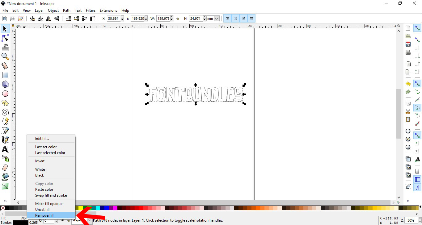Click the Paste clipboard icon
Screen dimensions: 422x225
[408, 119]
